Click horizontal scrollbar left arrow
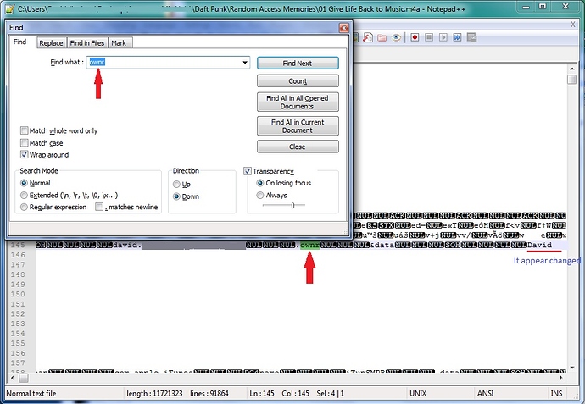Image resolution: width=585 pixels, height=404 pixels. coord(13,378)
